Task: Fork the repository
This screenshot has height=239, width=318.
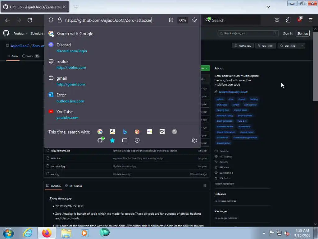Action: (x=265, y=46)
